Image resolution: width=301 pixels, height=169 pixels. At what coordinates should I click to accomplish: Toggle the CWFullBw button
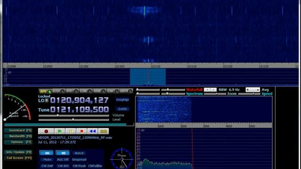point(95,166)
